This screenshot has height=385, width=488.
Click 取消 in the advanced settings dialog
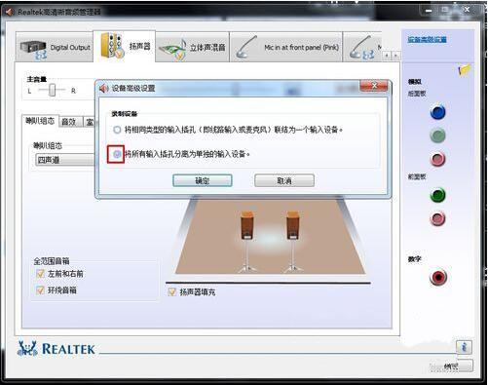click(x=284, y=180)
